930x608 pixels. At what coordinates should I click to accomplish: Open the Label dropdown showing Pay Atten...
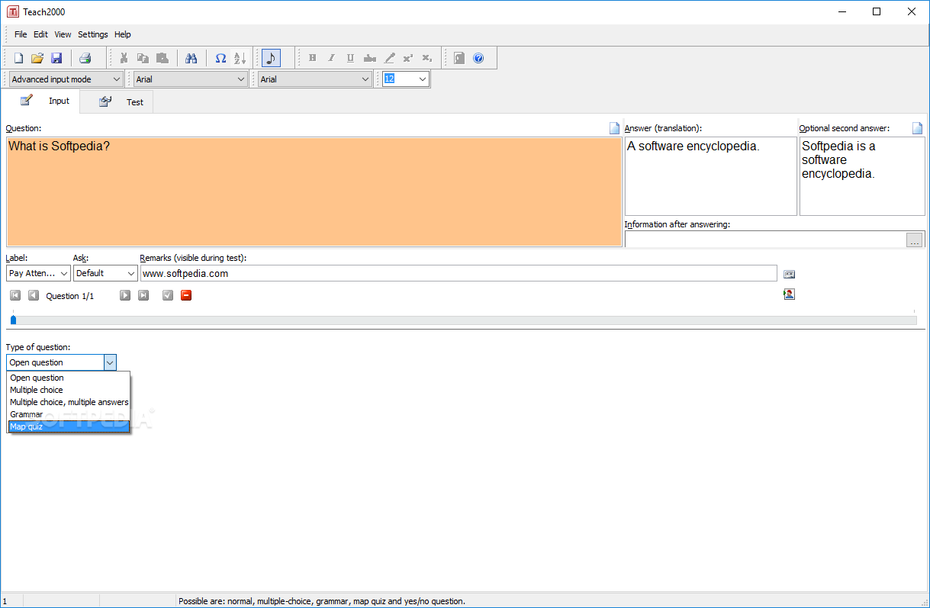pyautogui.click(x=38, y=273)
